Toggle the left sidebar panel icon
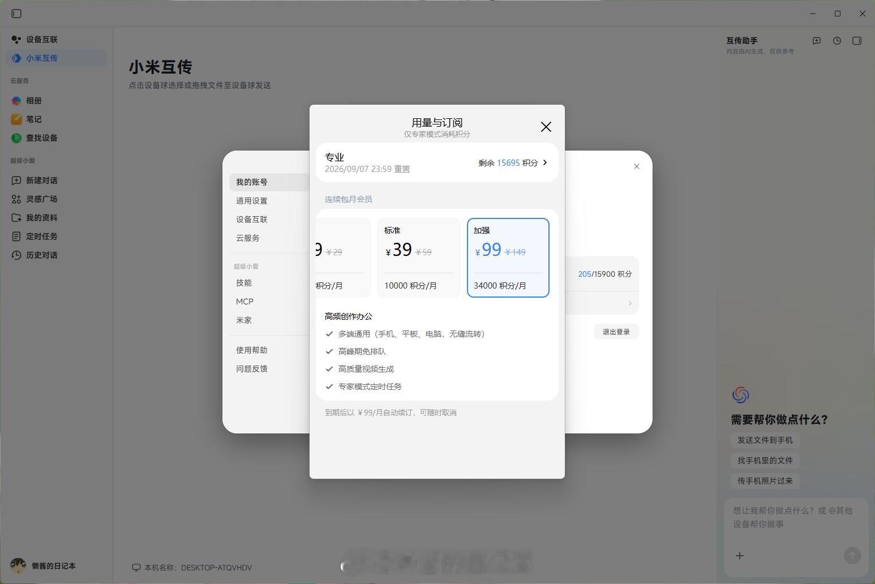This screenshot has width=875, height=584. (x=16, y=14)
